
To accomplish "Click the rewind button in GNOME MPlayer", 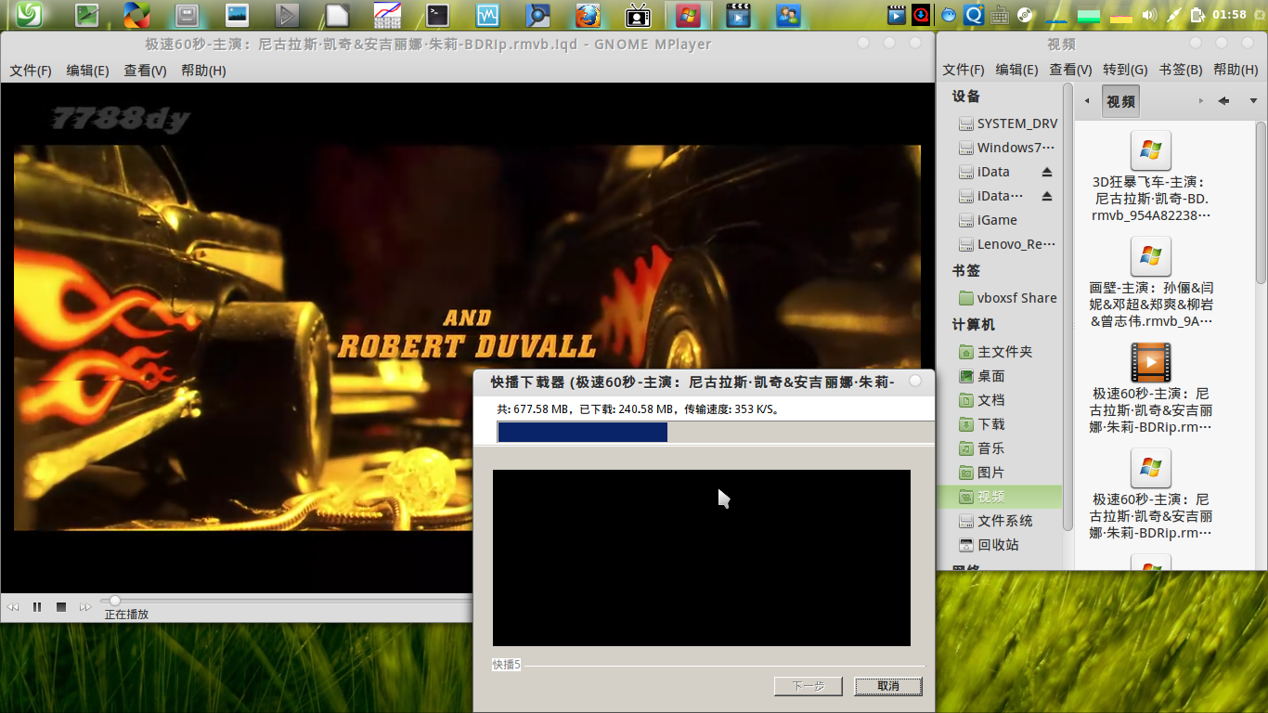I will click(13, 607).
